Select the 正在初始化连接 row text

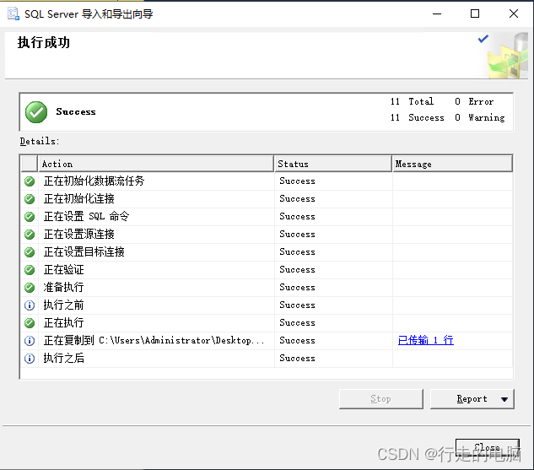click(79, 199)
